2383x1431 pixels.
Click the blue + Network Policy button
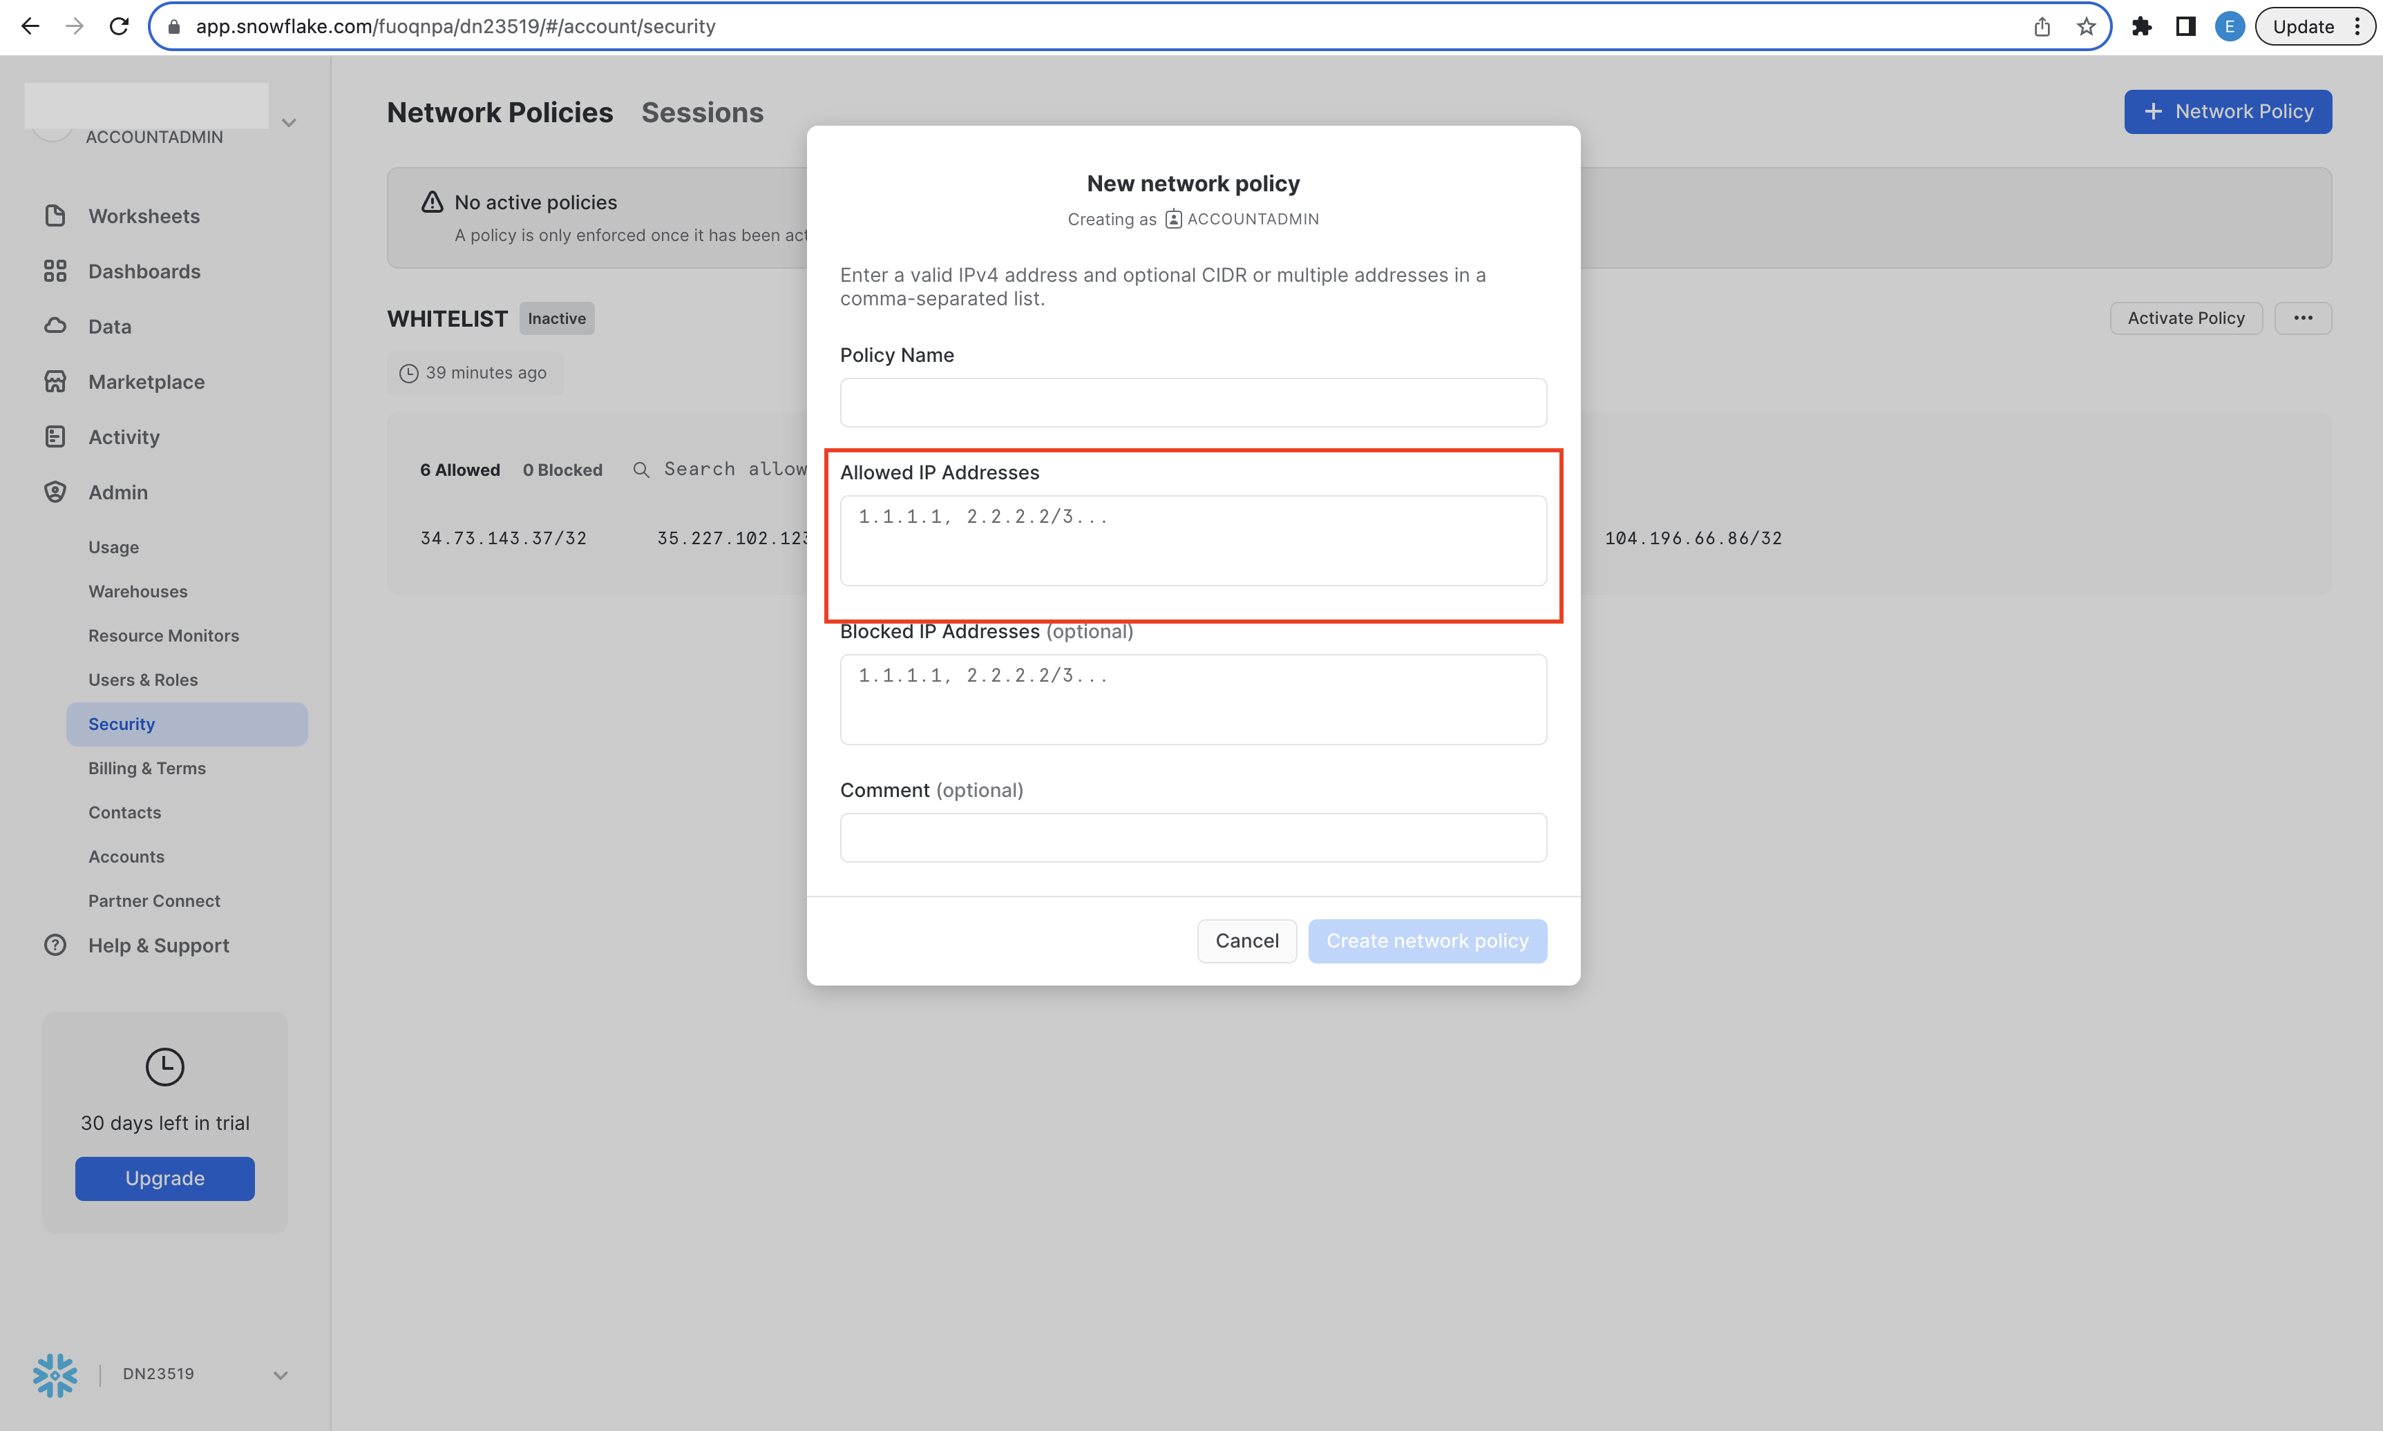2228,112
